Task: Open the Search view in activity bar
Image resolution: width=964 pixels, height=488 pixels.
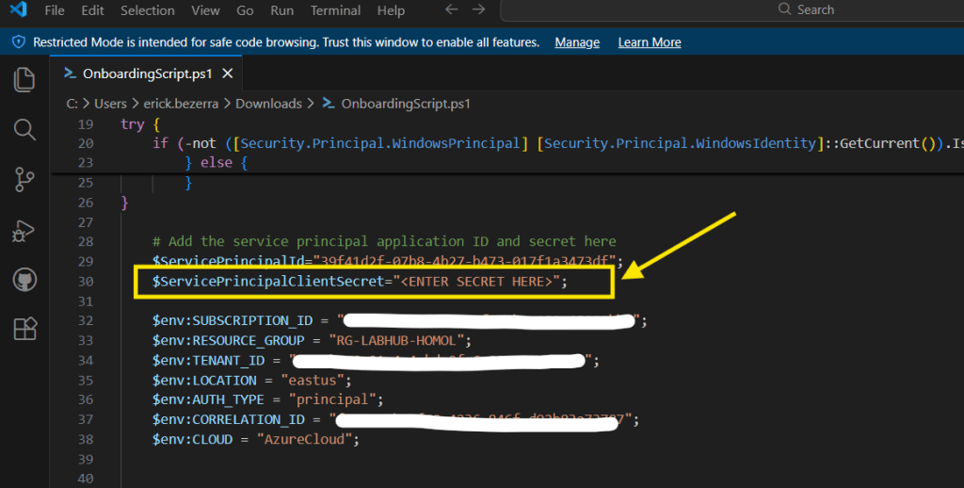Action: tap(24, 129)
